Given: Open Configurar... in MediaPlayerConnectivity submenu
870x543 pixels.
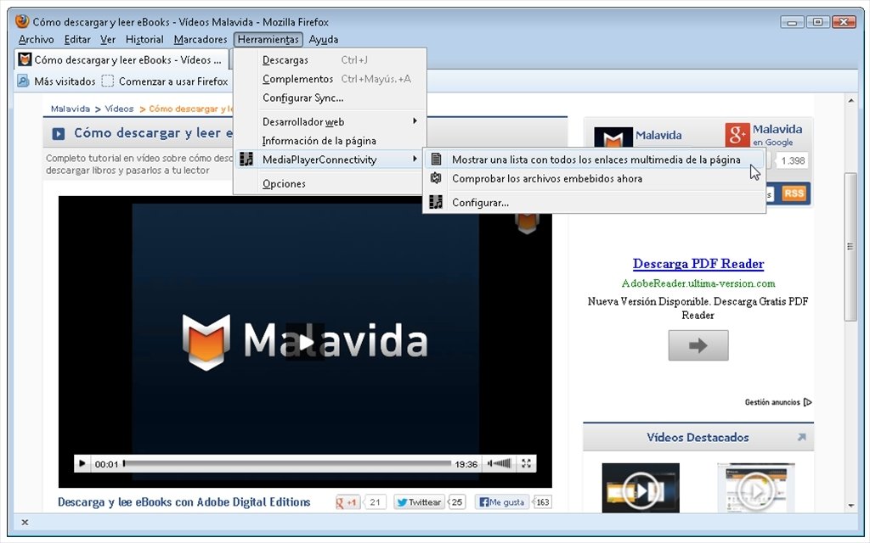Looking at the screenshot, I should (x=595, y=202).
